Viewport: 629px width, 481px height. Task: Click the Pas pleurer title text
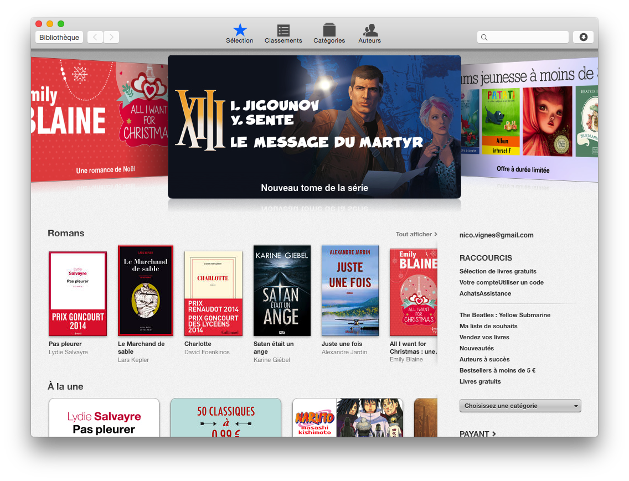[x=65, y=344]
